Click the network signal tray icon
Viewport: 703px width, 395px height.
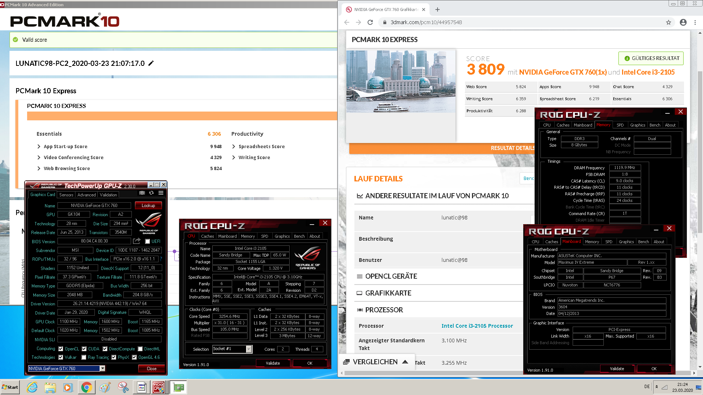pyautogui.click(x=665, y=387)
